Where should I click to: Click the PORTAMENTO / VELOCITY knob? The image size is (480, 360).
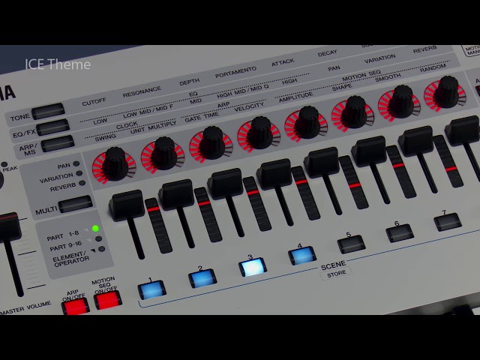[x=260, y=133]
